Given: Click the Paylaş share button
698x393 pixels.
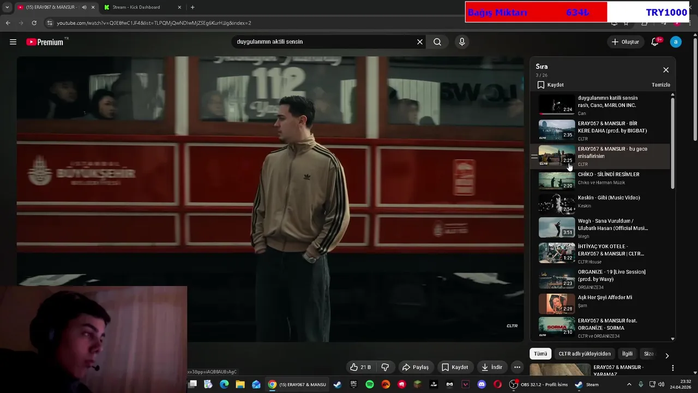Looking at the screenshot, I should pyautogui.click(x=415, y=367).
